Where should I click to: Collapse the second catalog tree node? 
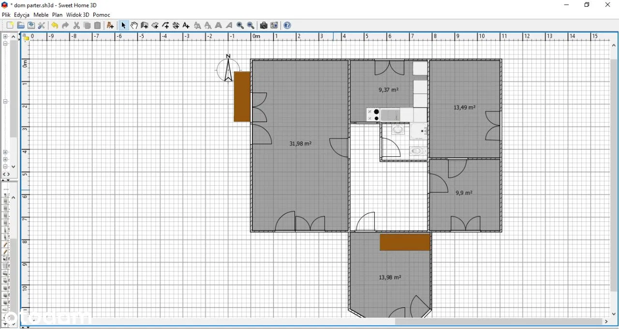(x=5, y=44)
